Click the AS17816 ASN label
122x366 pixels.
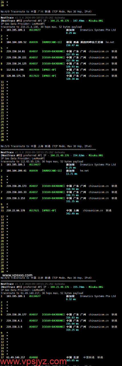point(34,69)
